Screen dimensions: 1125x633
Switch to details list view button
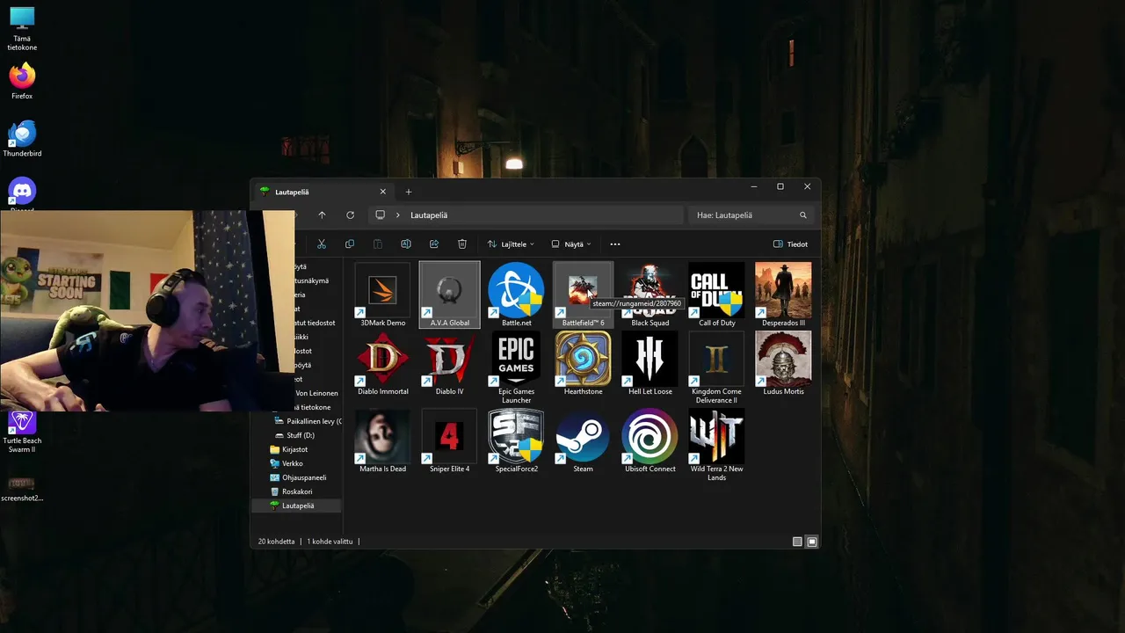pyautogui.click(x=797, y=542)
